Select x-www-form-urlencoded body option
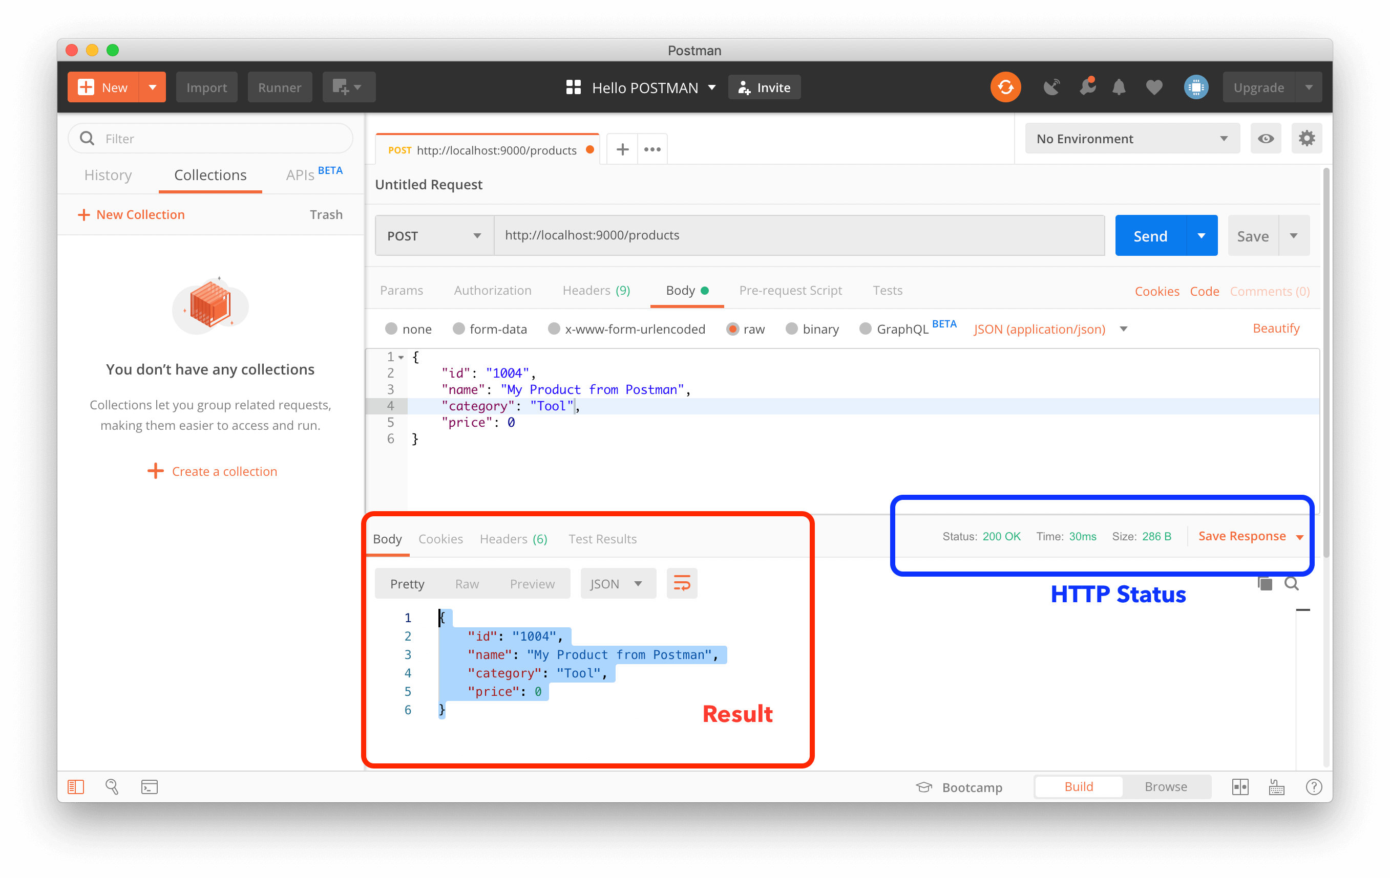Viewport: 1390px width, 878px height. [554, 328]
